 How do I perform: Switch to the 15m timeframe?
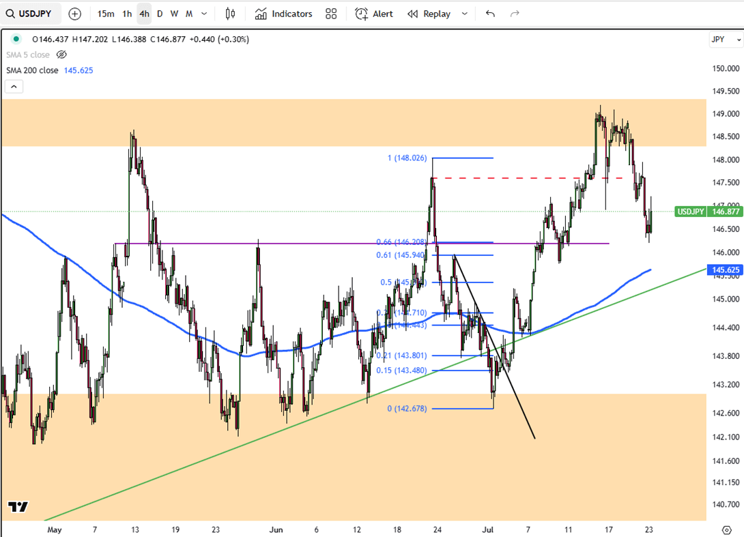[x=106, y=14]
